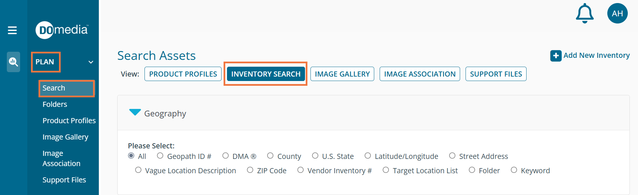The image size is (638, 195).
Task: Select the ZIP Code radio option
Action: point(250,170)
